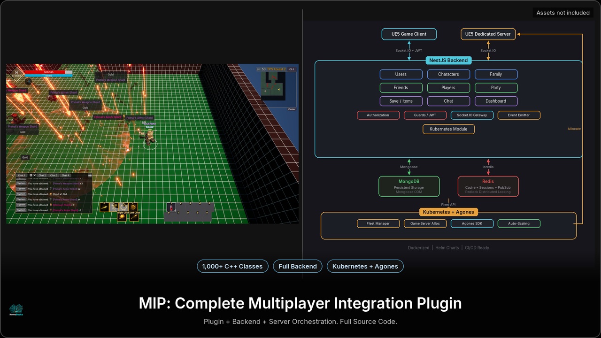Select the Friends module box
Viewport: 601px width, 338px height.
(401, 88)
